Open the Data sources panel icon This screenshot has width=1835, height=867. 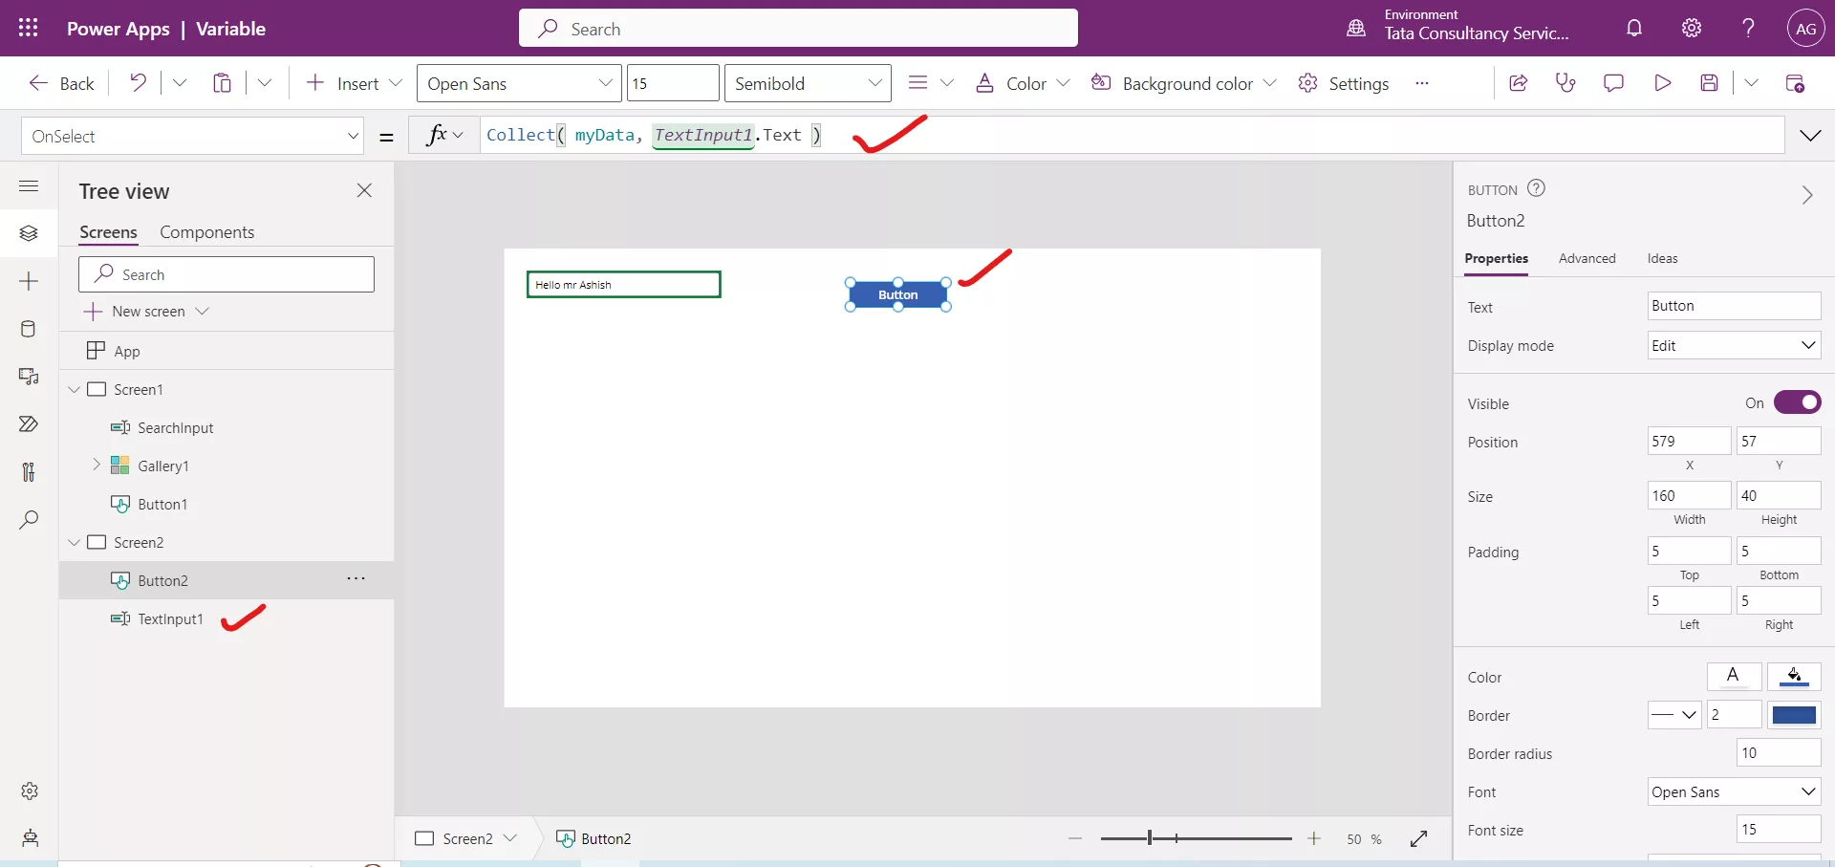(29, 329)
